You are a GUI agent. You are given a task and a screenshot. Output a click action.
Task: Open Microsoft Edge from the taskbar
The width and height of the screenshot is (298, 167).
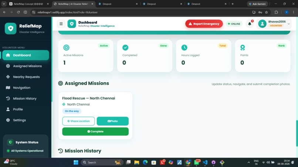145,163
